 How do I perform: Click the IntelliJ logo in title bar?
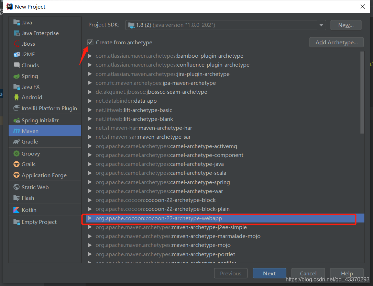[x=10, y=7]
